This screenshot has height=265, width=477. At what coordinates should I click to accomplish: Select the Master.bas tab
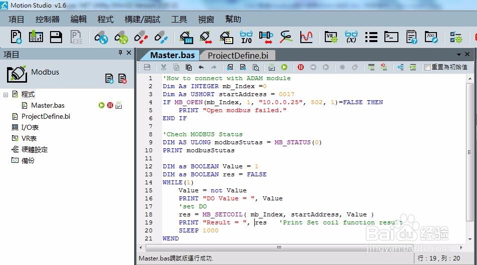pos(173,55)
